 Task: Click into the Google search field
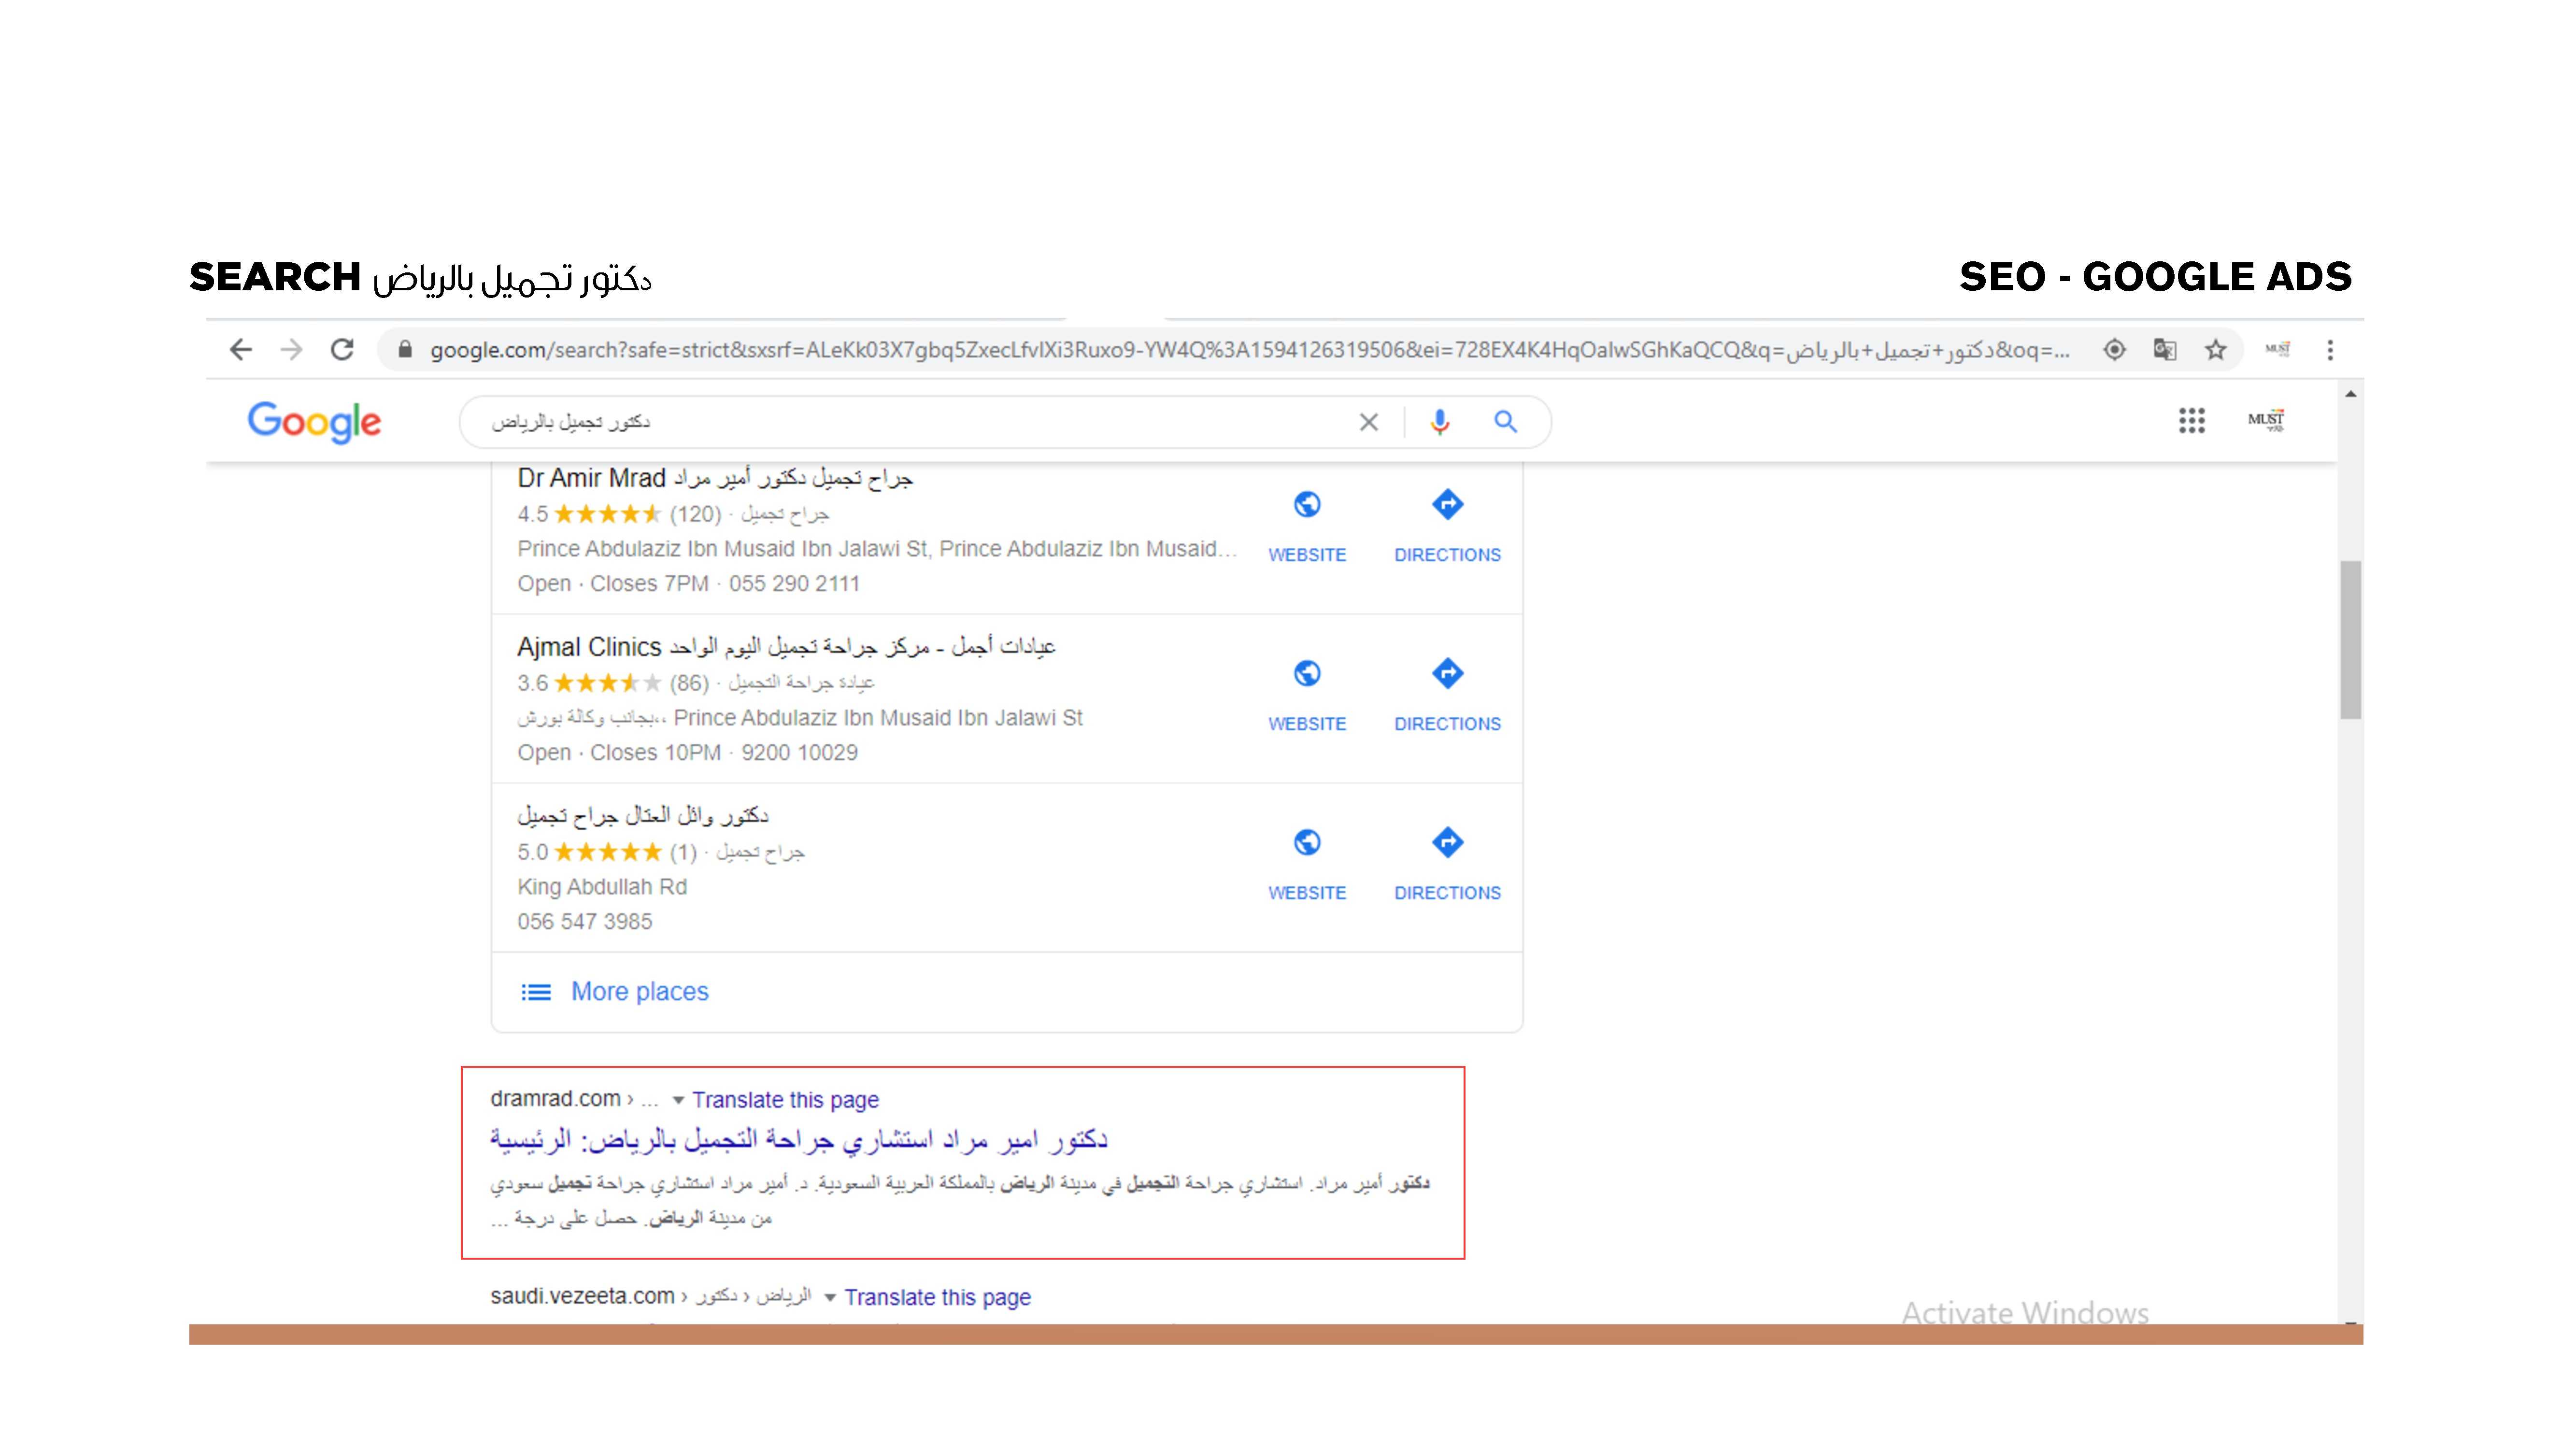(915, 422)
